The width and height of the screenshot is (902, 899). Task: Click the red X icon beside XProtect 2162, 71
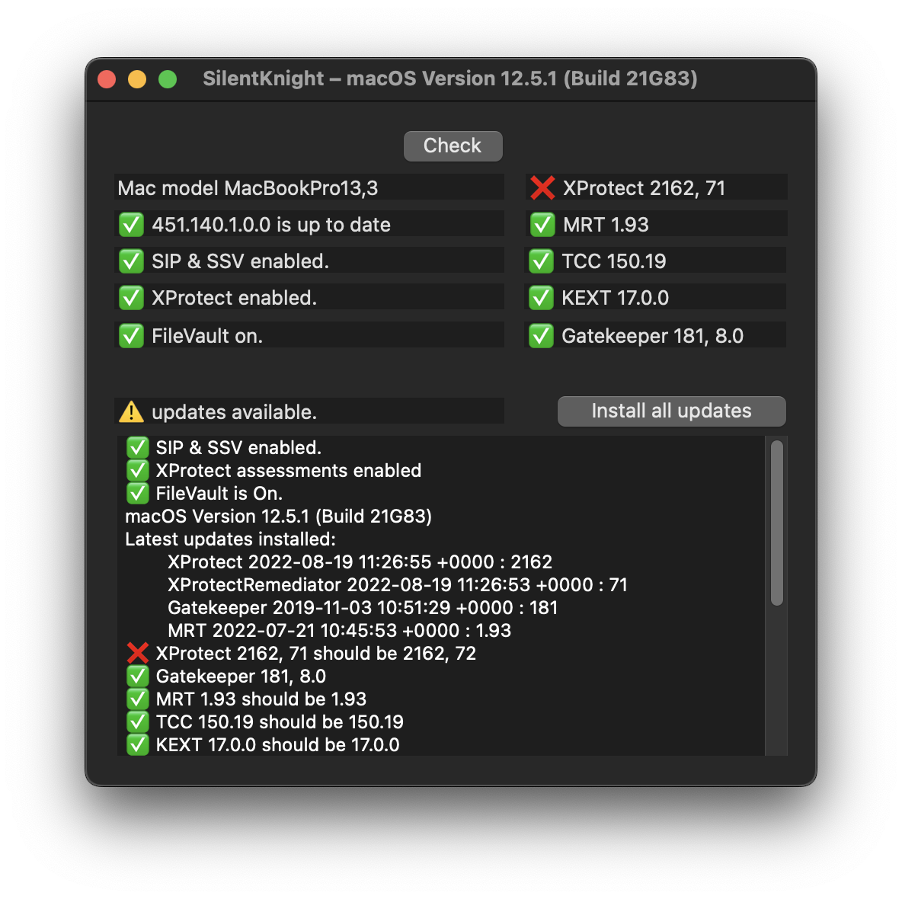(541, 187)
